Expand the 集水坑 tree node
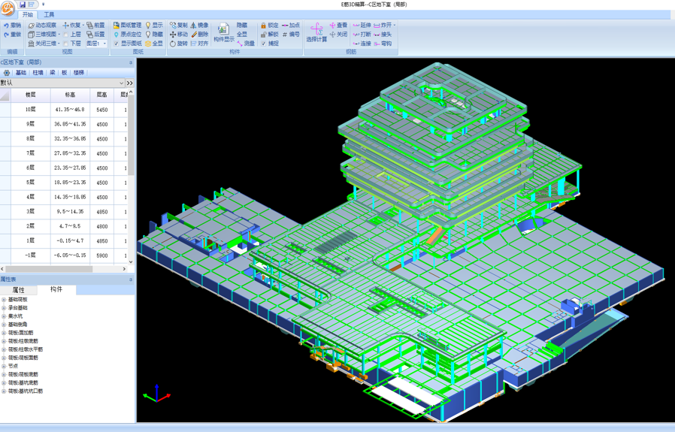This screenshot has height=432, width=675. tap(4, 316)
